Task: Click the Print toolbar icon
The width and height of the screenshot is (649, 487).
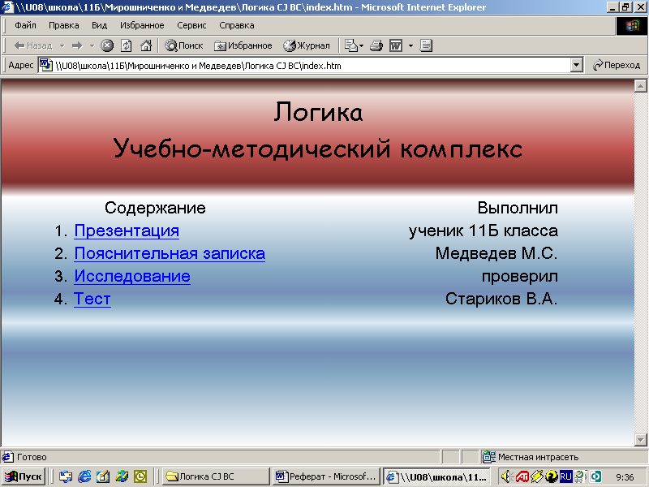Action: click(x=376, y=45)
